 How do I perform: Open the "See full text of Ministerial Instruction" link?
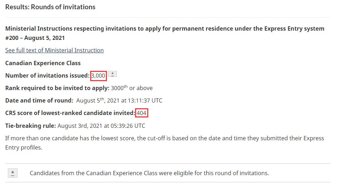pyautogui.click(x=54, y=50)
